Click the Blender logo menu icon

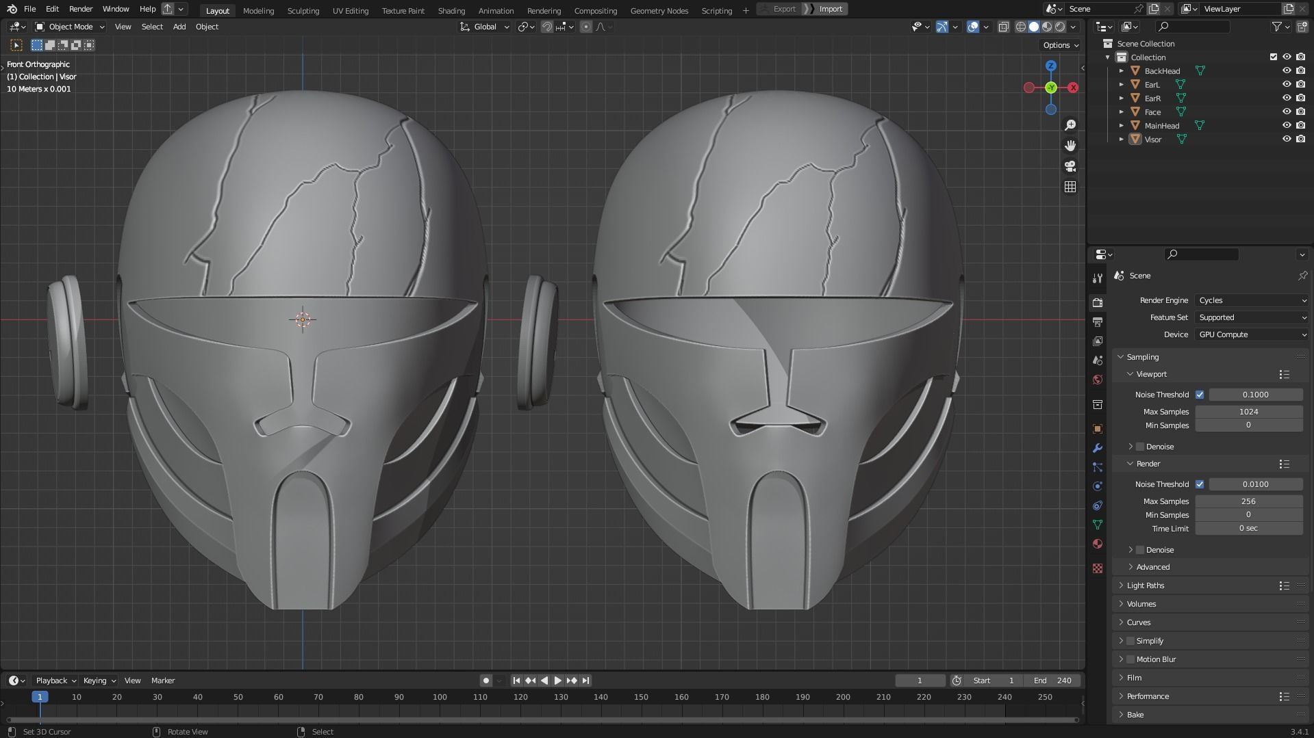12,9
